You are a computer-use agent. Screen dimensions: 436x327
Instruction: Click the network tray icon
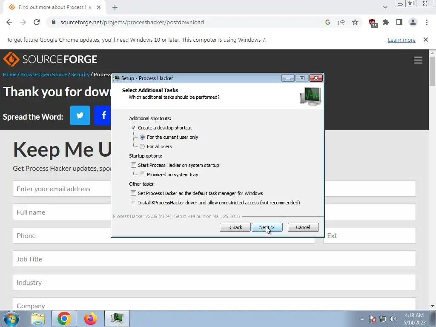(x=383, y=319)
